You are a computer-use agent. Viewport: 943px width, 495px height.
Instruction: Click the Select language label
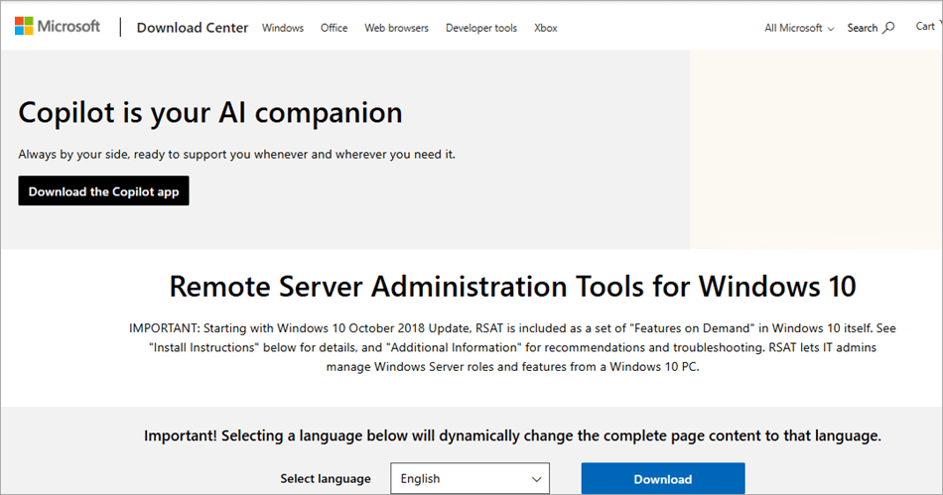325,478
